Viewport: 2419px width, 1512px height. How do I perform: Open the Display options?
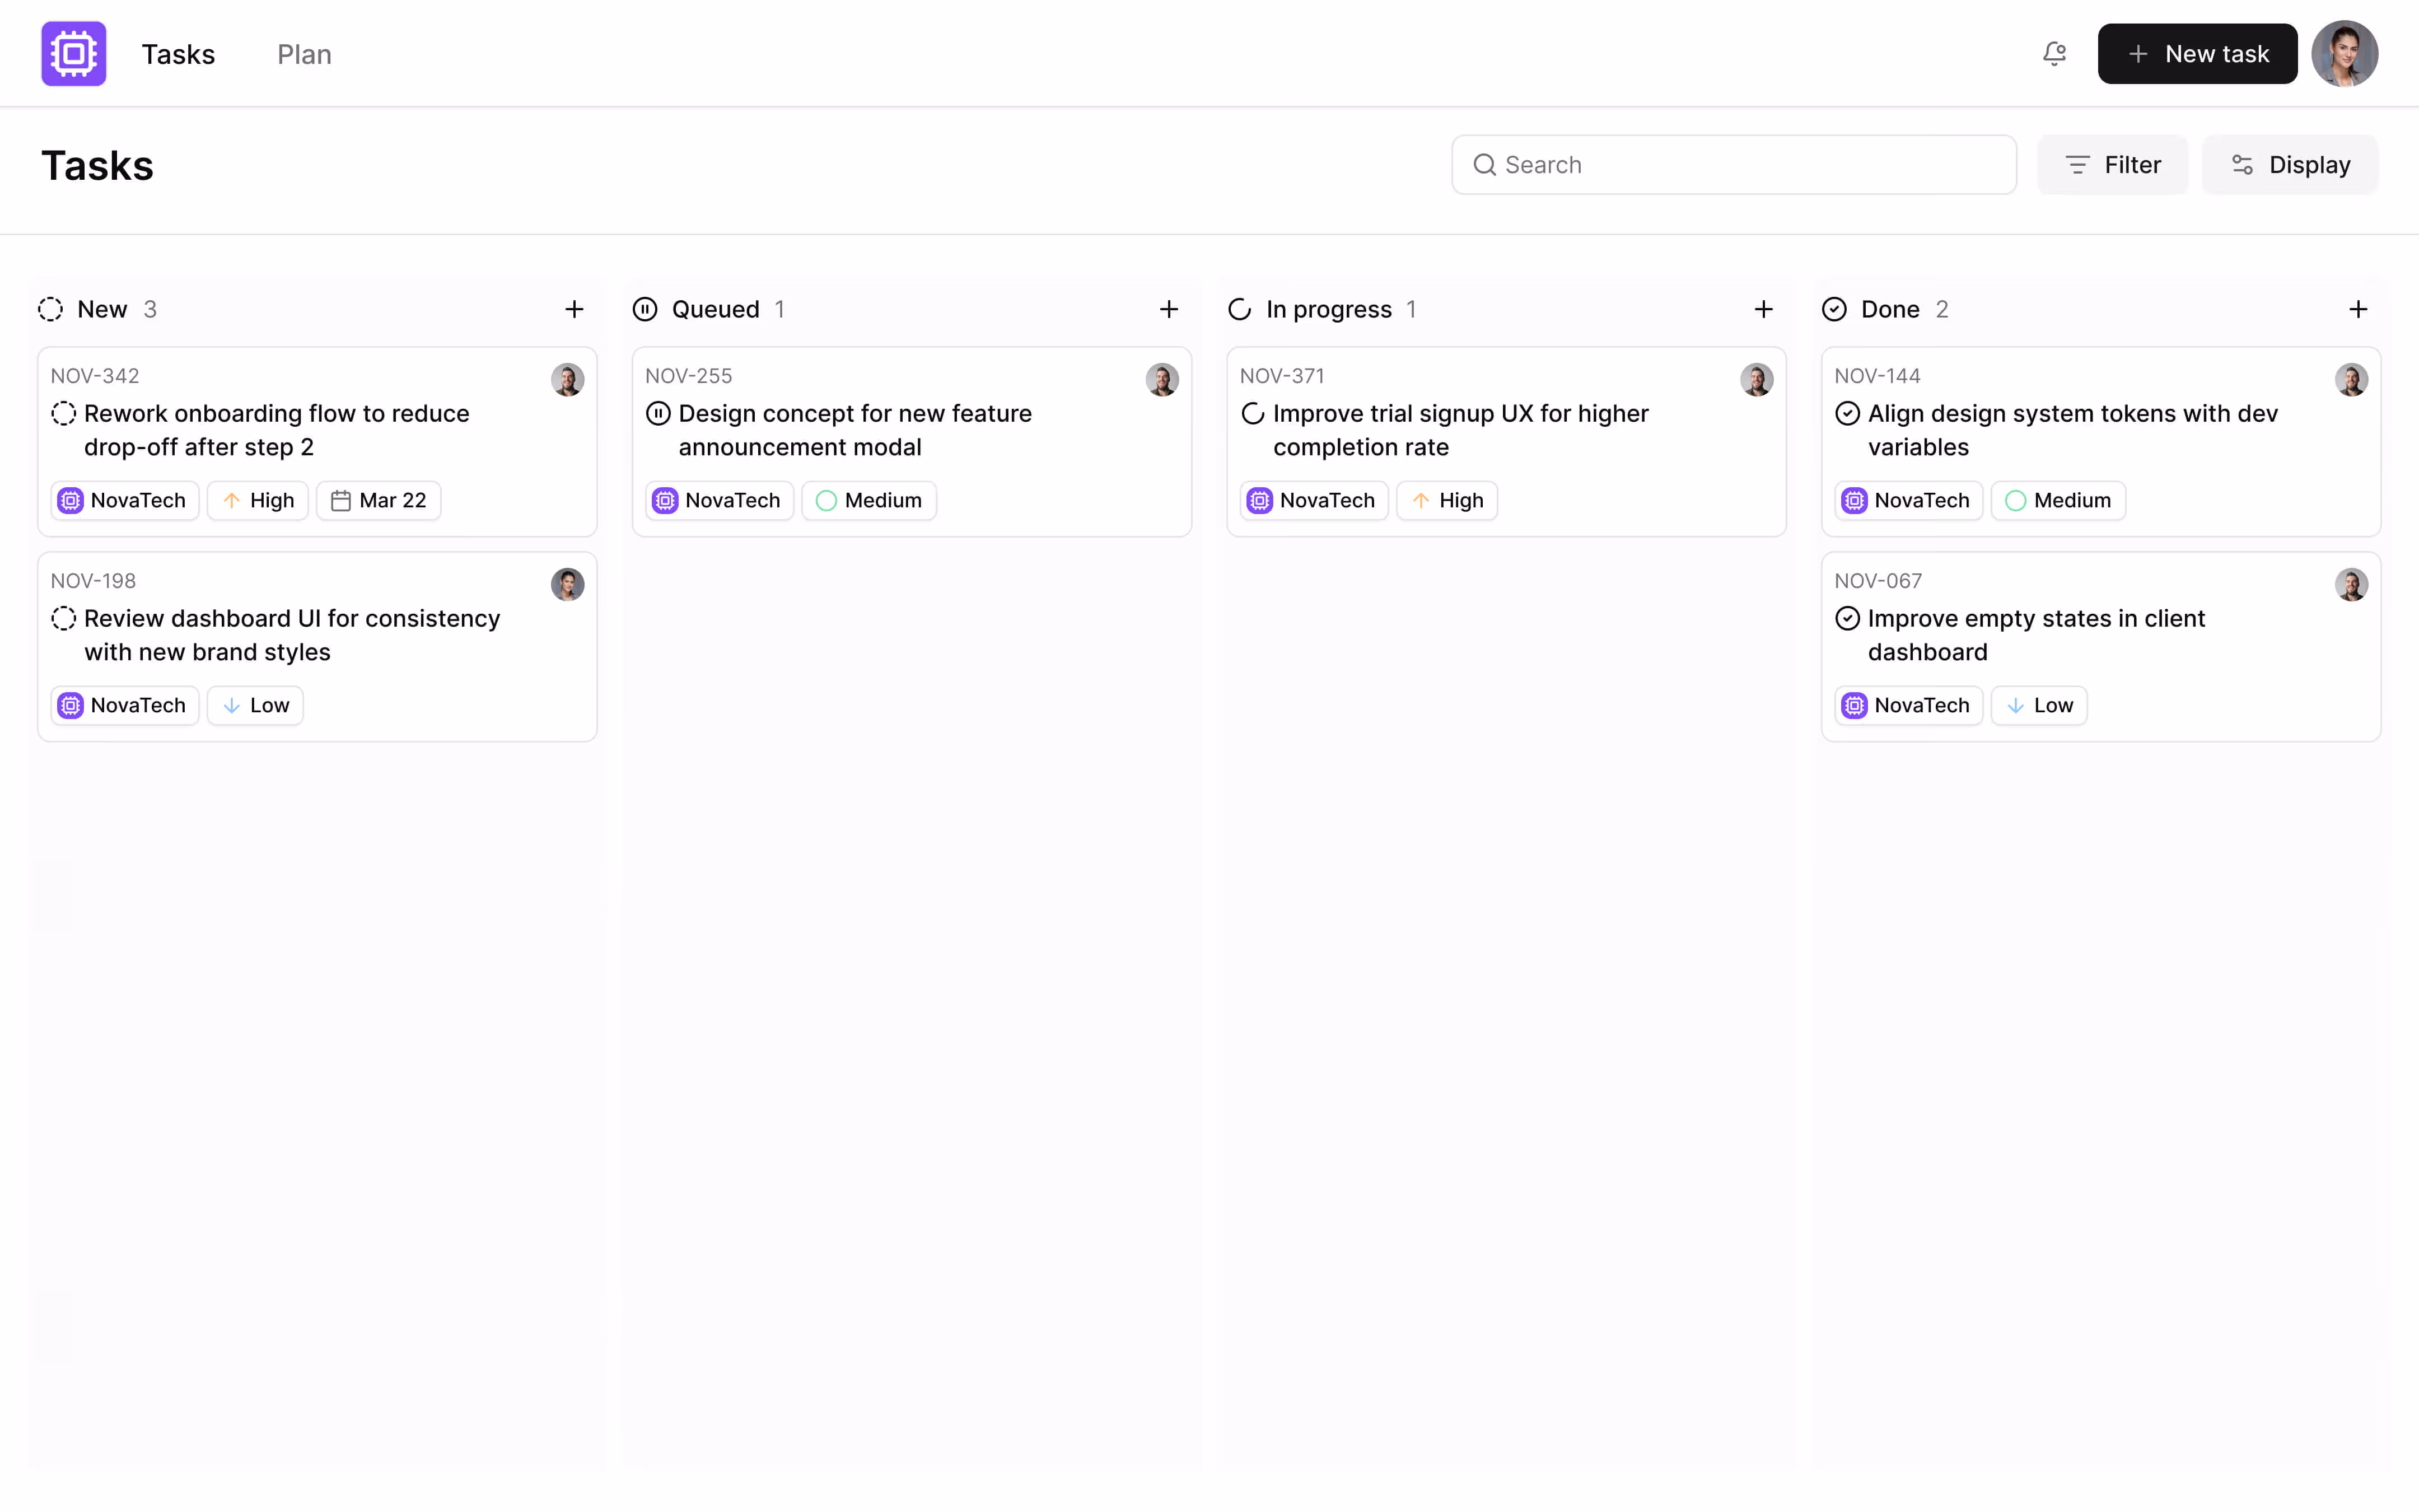click(2290, 164)
